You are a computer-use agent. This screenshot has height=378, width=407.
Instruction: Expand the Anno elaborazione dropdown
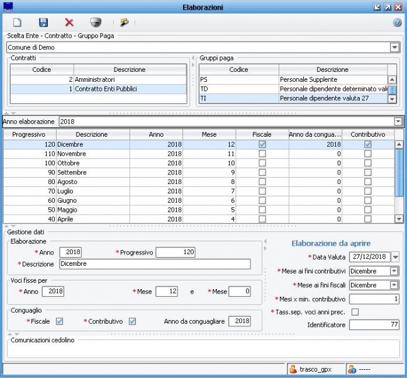pos(398,121)
